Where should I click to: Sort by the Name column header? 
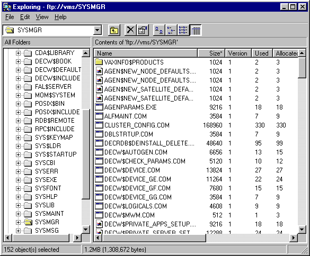coord(146,53)
